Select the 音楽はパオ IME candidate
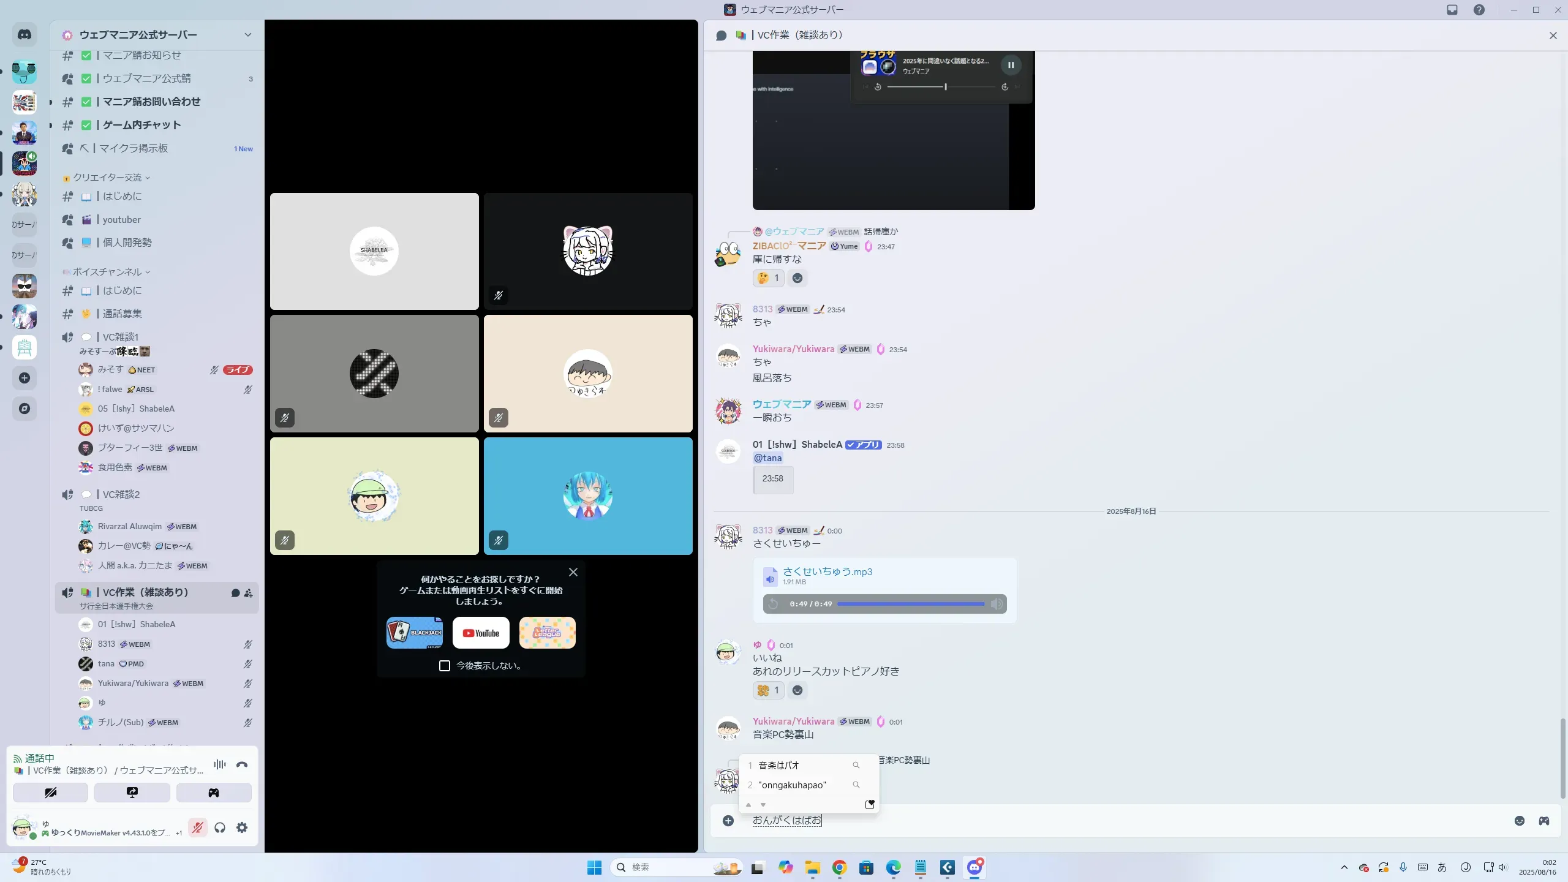This screenshot has width=1568, height=882. click(x=778, y=765)
